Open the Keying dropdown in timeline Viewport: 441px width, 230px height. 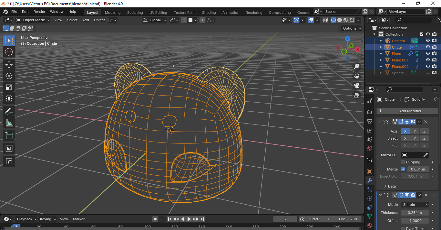coord(47,219)
